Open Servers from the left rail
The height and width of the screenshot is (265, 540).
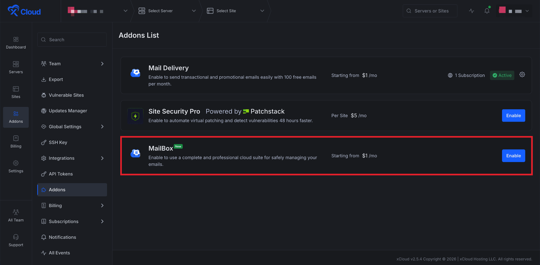pos(16,68)
